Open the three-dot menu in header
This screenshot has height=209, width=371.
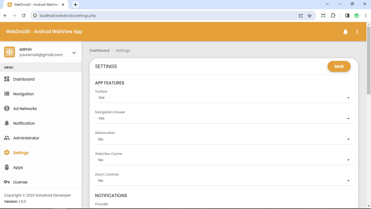[357, 32]
